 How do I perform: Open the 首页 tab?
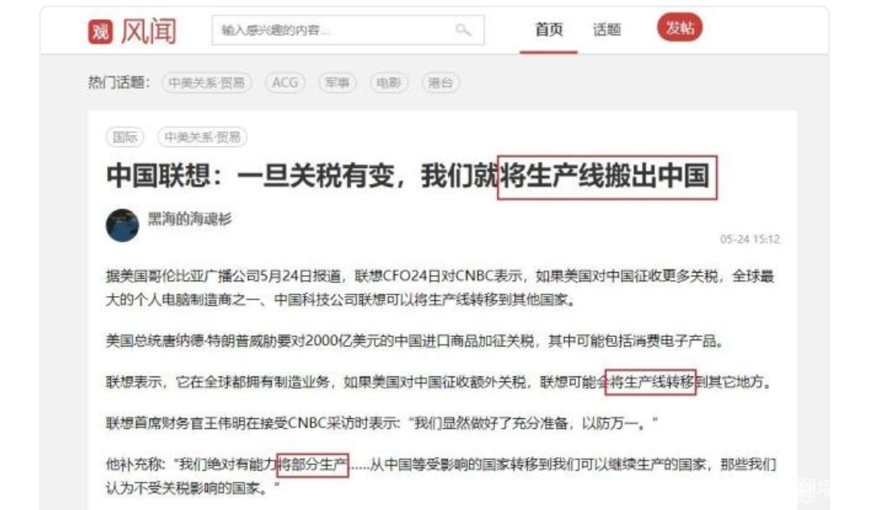pyautogui.click(x=549, y=30)
